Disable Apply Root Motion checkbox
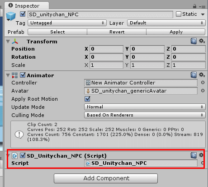 coord(87,99)
